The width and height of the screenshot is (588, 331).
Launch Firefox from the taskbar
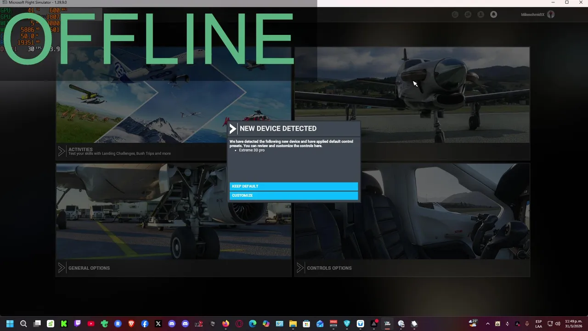[226, 324]
